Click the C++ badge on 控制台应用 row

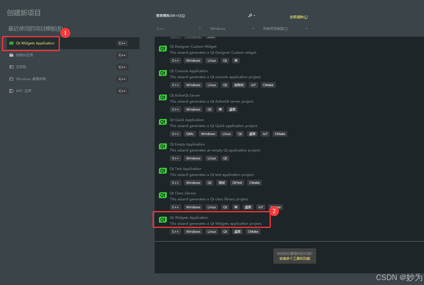(x=122, y=55)
